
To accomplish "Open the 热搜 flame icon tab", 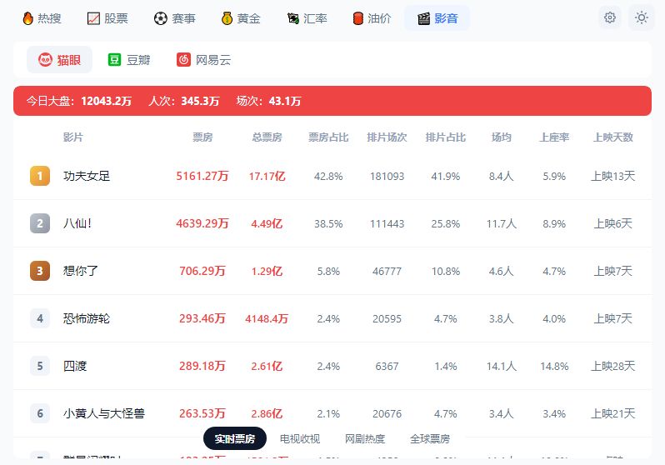I will (28, 18).
